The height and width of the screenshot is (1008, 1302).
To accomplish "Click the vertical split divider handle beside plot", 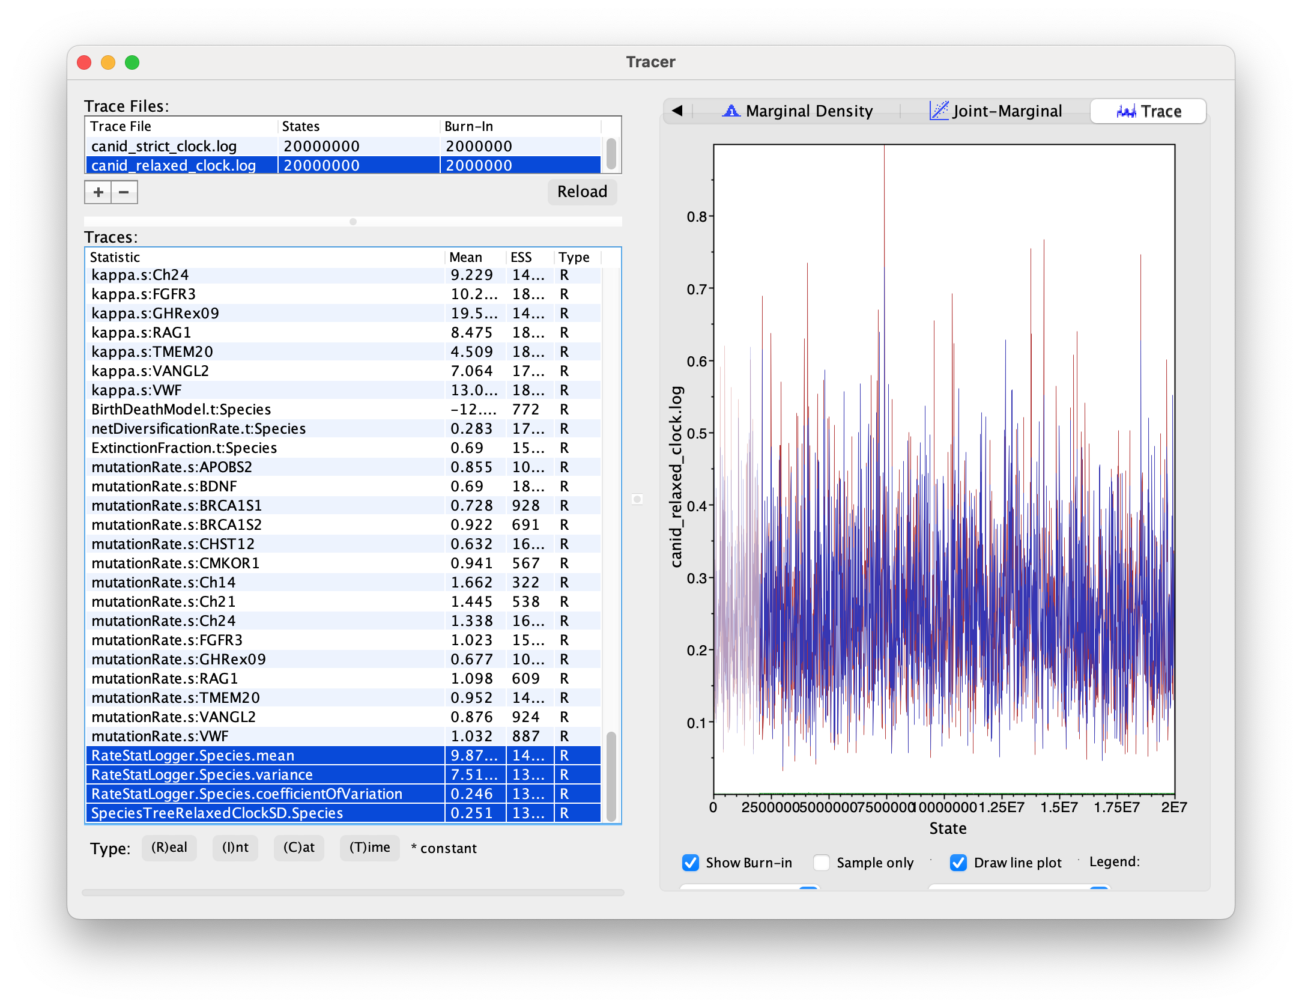I will pos(637,499).
